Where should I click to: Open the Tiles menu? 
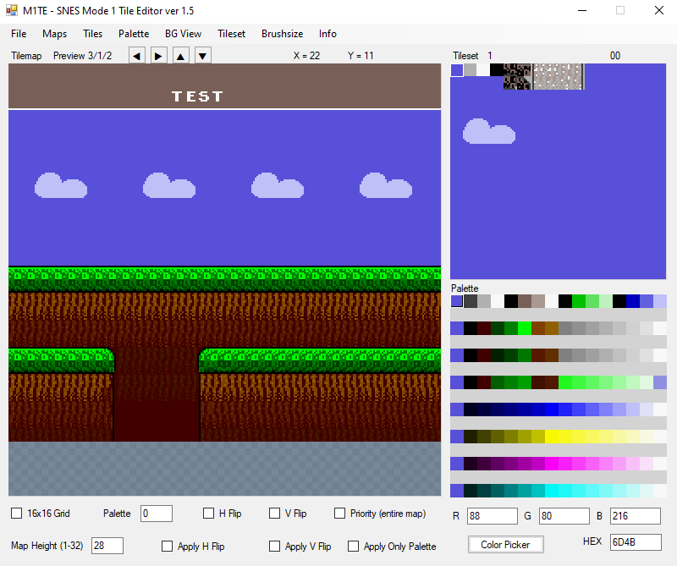point(92,34)
